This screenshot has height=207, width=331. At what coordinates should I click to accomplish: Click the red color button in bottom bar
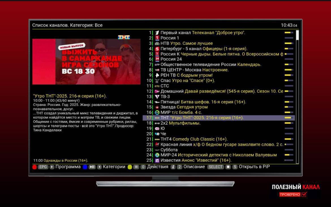click(35, 167)
